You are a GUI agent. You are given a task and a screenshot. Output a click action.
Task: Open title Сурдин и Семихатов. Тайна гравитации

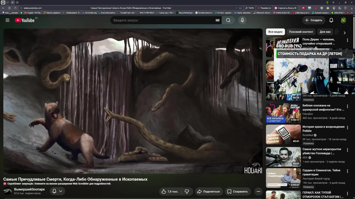click(321, 172)
